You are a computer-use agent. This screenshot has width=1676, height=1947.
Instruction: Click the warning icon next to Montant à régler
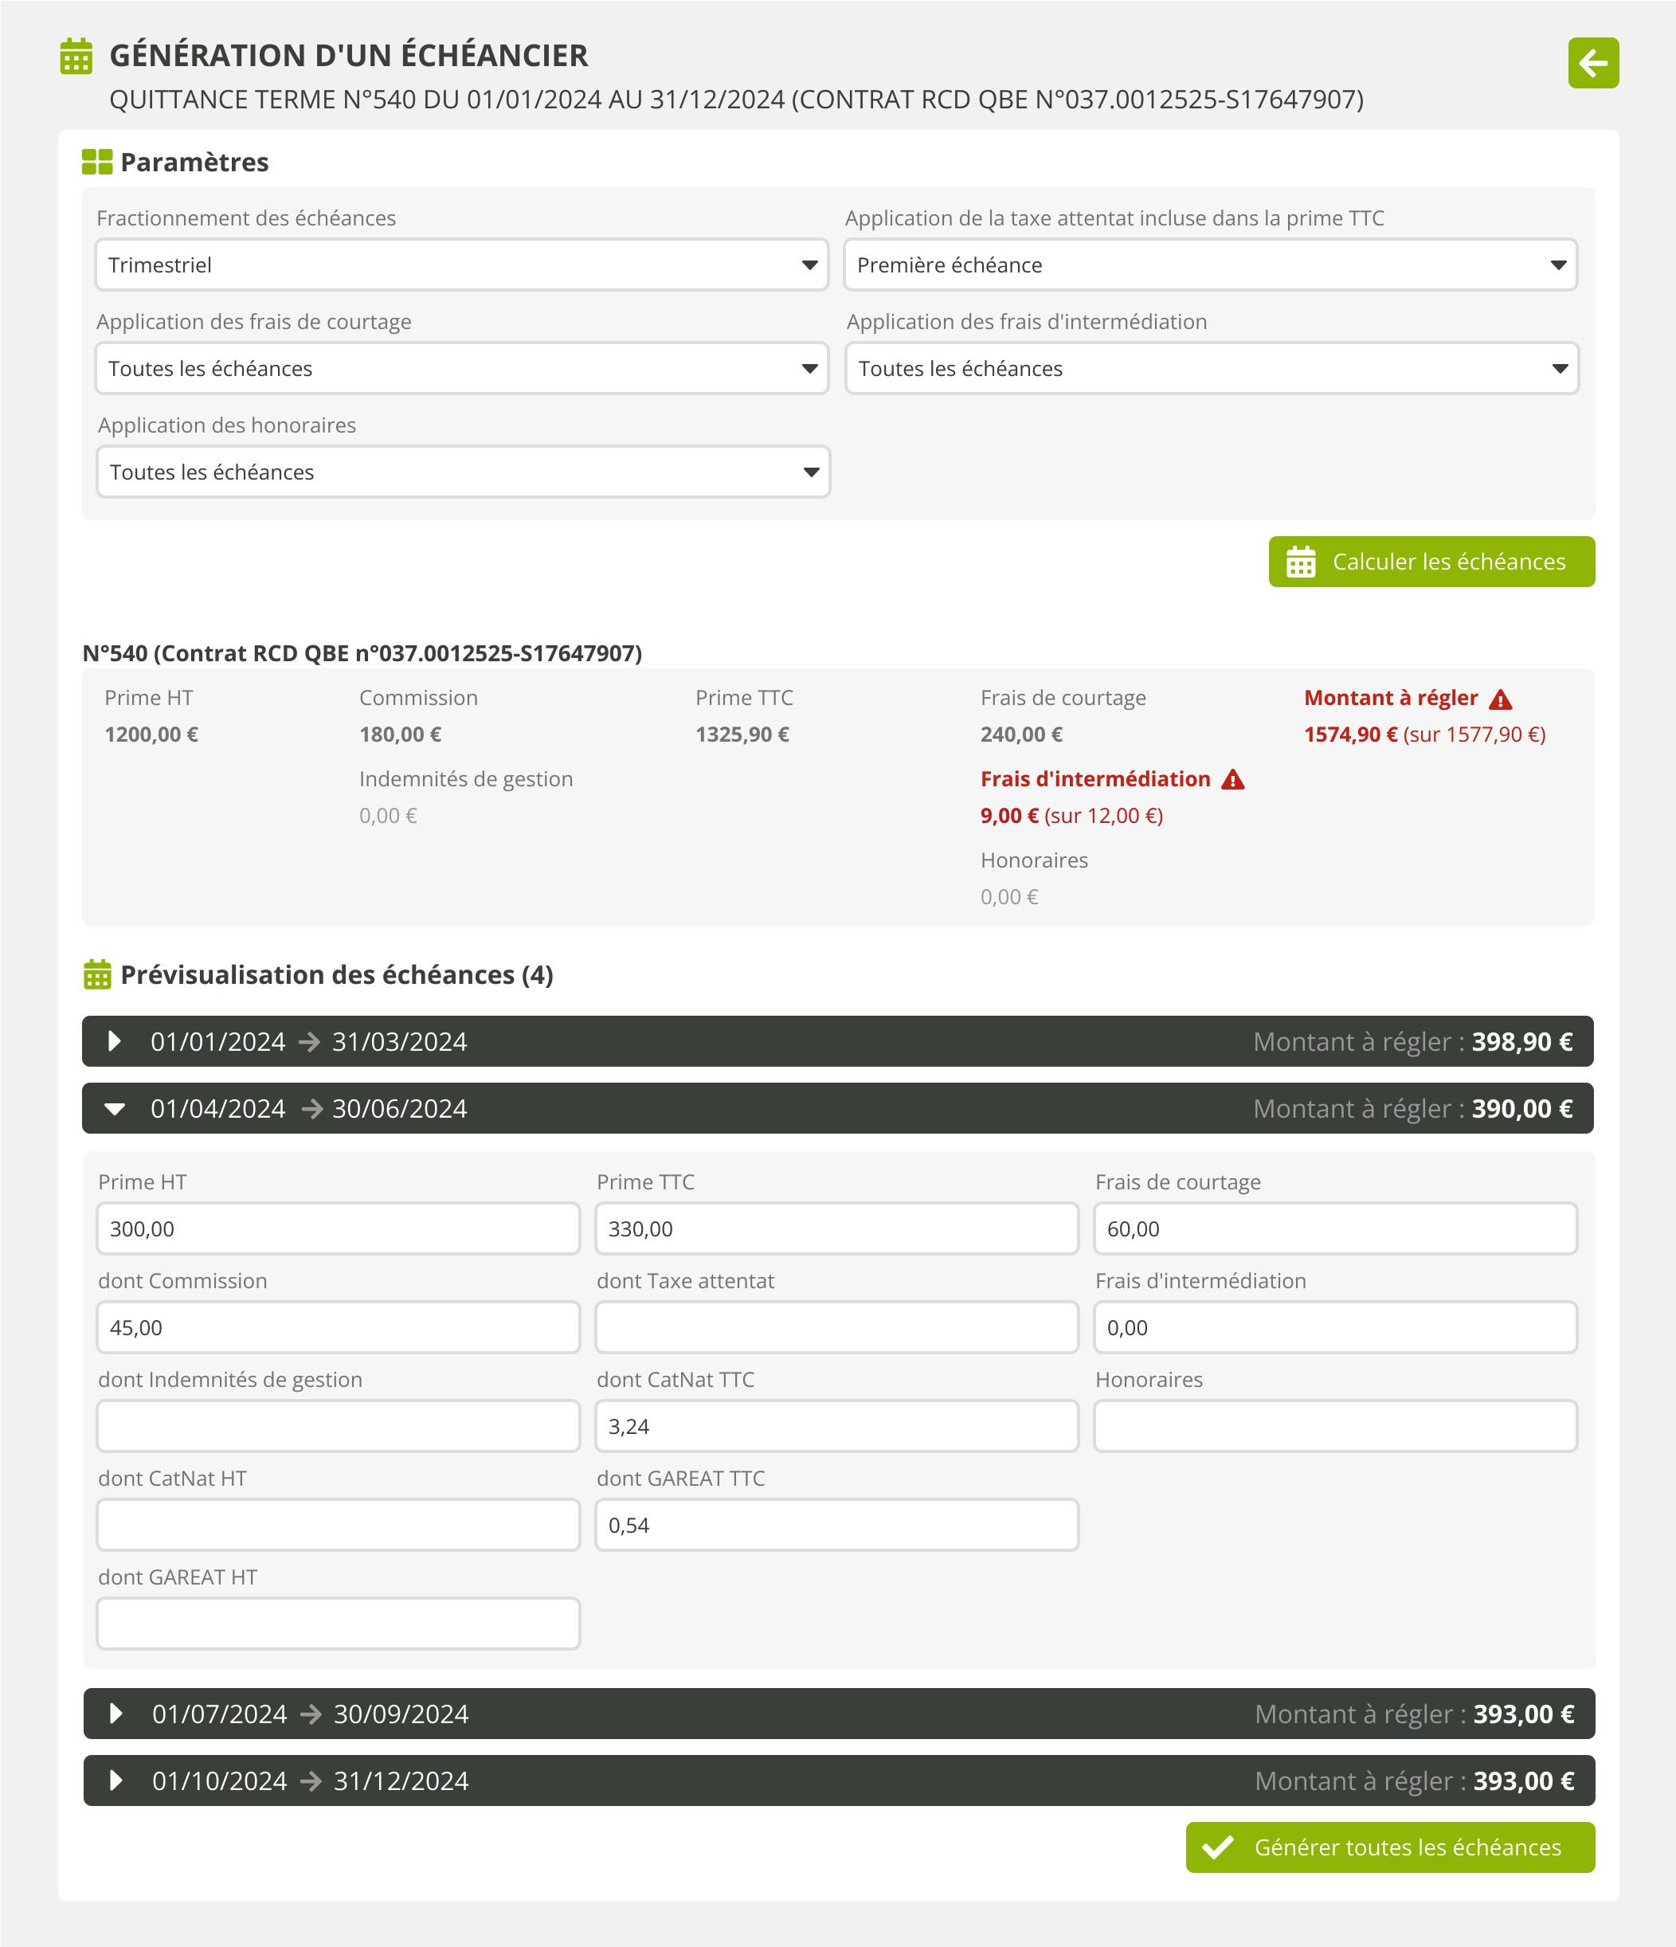pos(1500,699)
